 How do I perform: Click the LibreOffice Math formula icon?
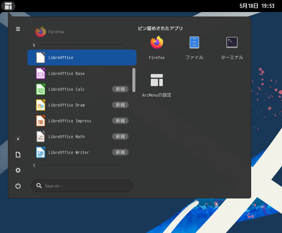coord(41,137)
